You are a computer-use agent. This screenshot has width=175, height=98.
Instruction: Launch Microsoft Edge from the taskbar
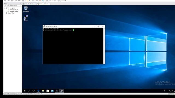click(38, 91)
